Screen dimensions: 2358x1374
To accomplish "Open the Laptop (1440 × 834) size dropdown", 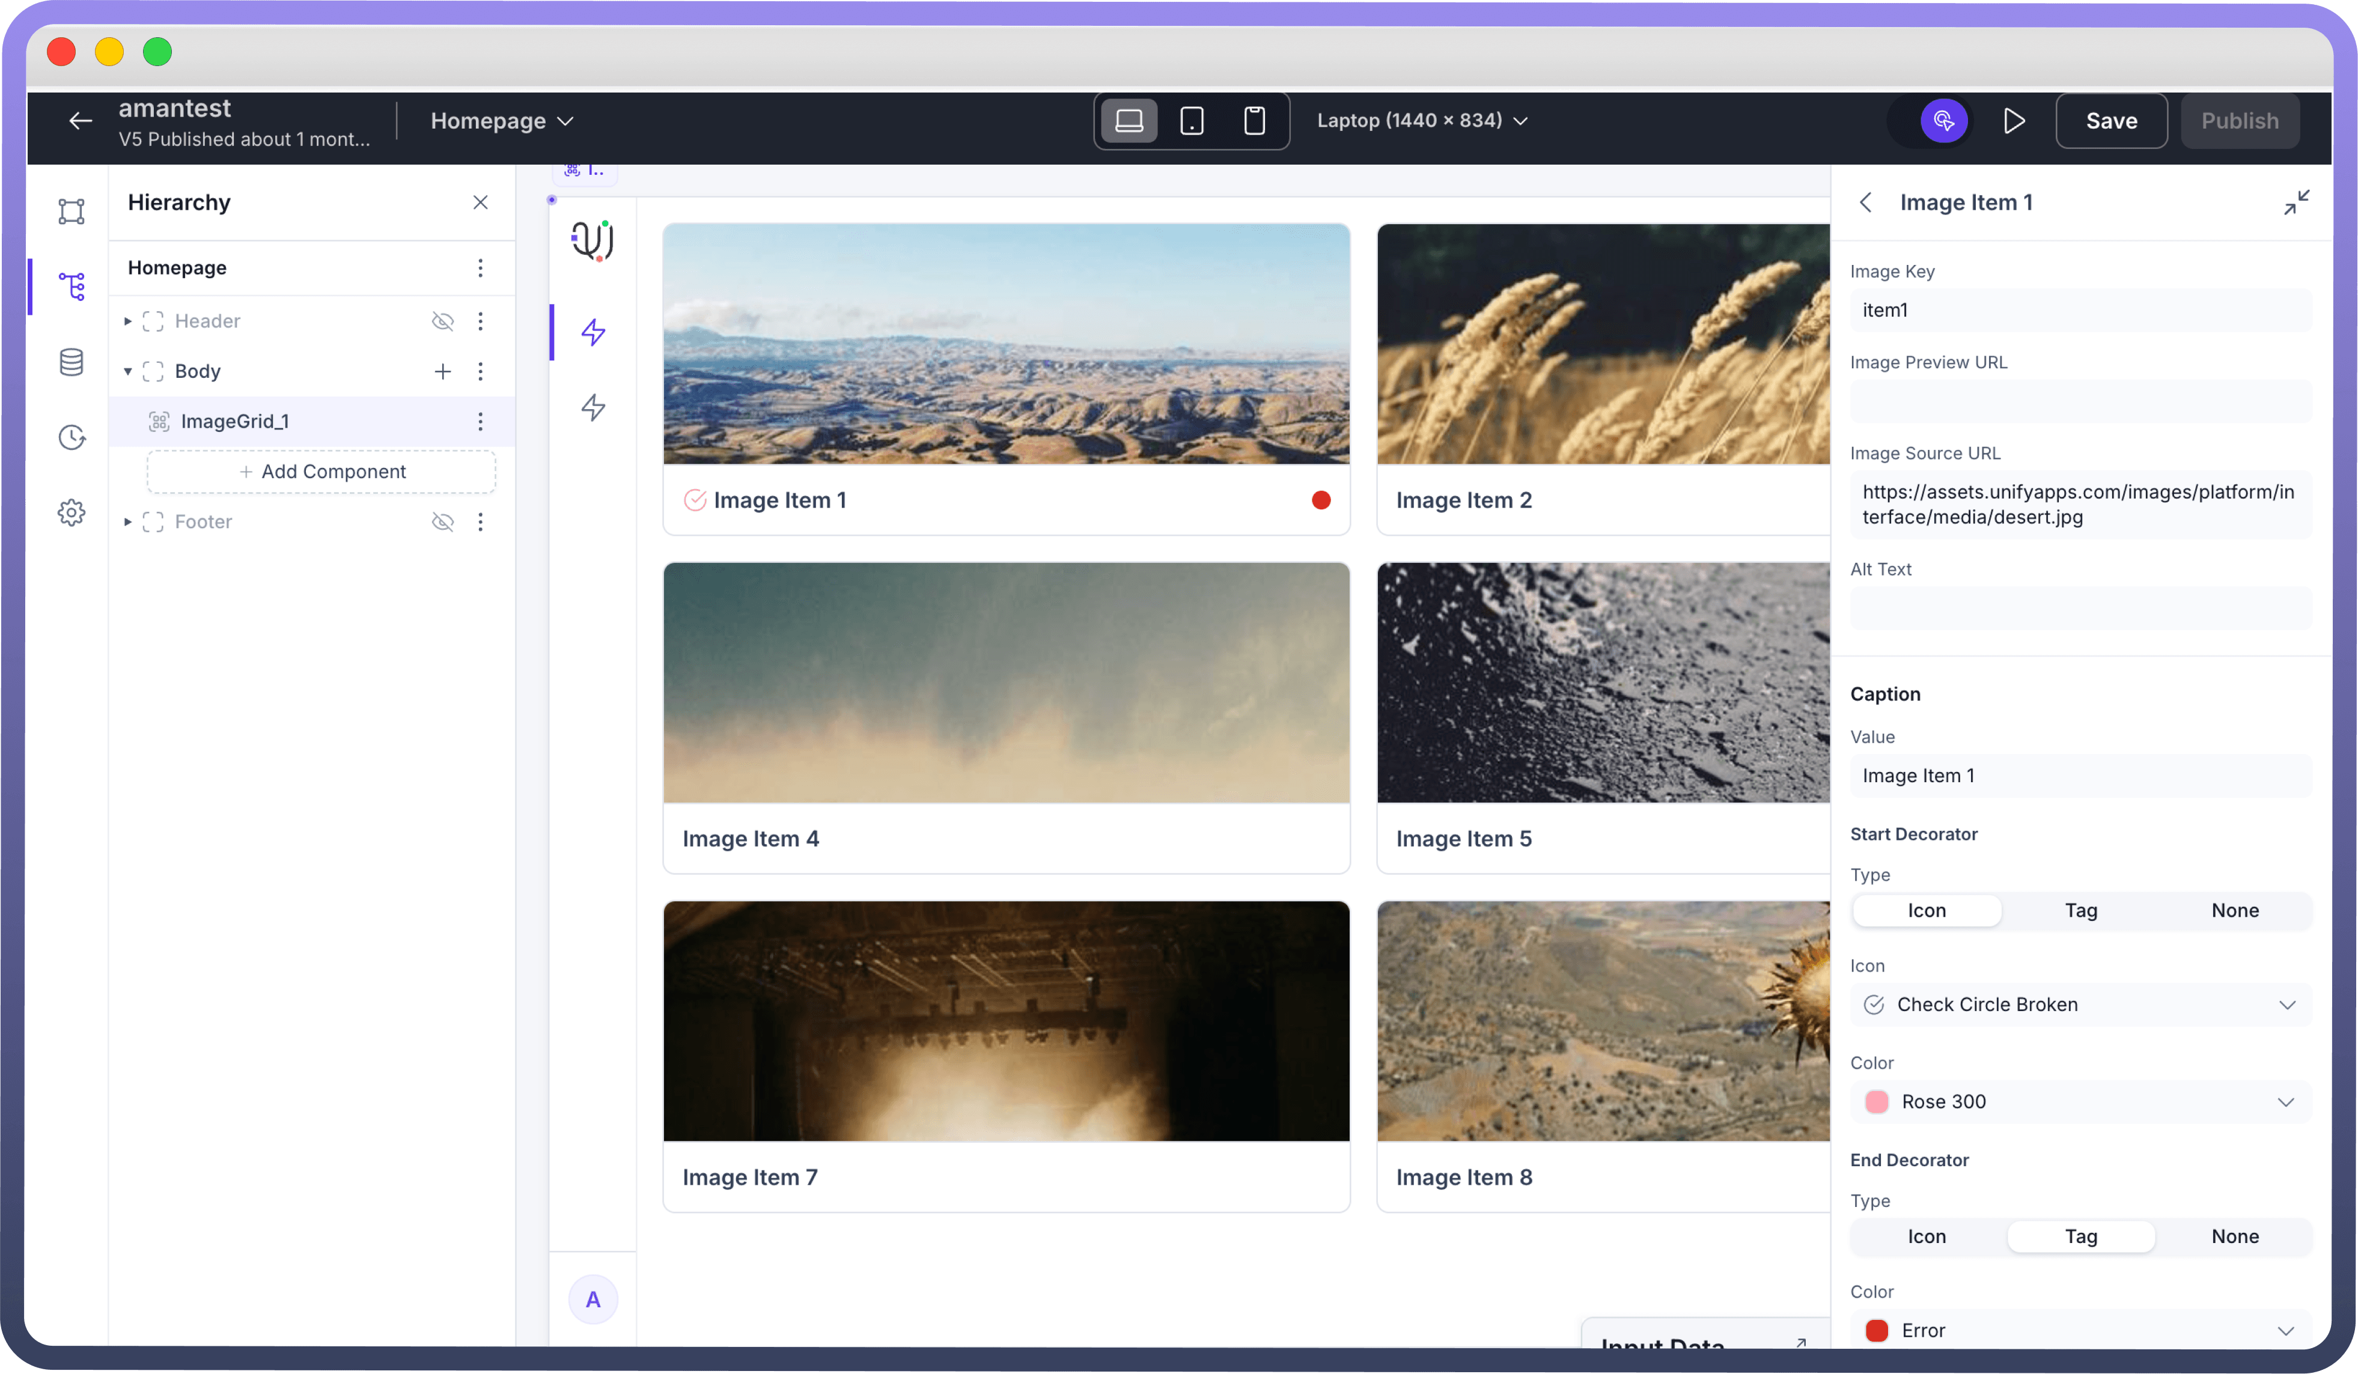I will (x=1421, y=121).
